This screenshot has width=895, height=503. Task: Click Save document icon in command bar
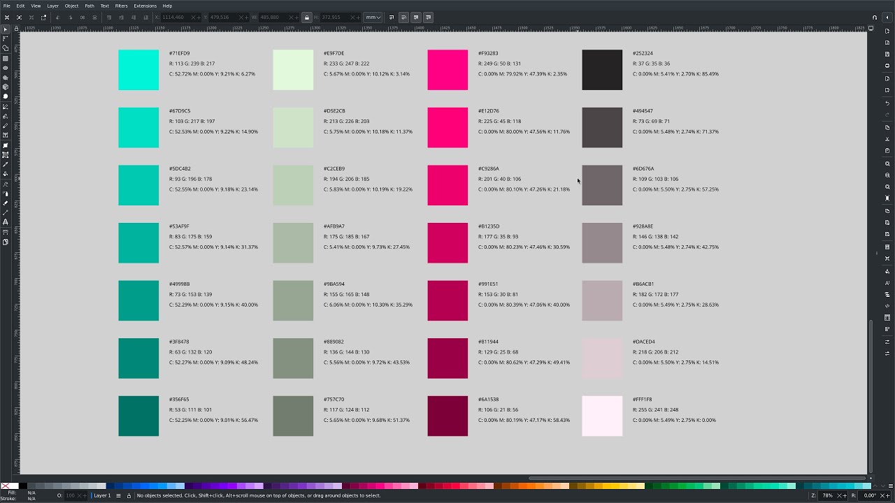887,54
